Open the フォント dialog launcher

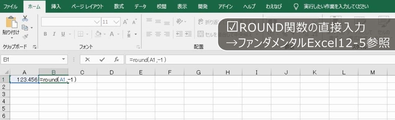click(139, 47)
